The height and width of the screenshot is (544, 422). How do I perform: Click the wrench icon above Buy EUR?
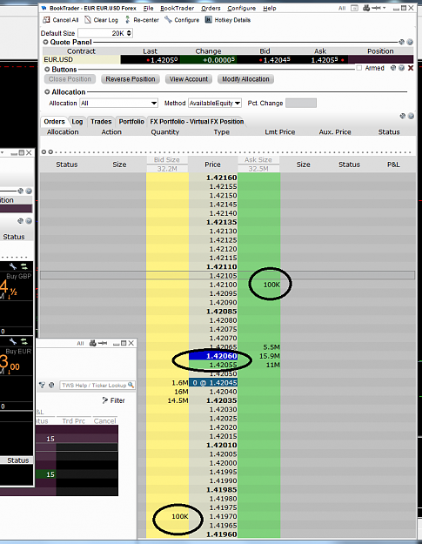[13, 341]
